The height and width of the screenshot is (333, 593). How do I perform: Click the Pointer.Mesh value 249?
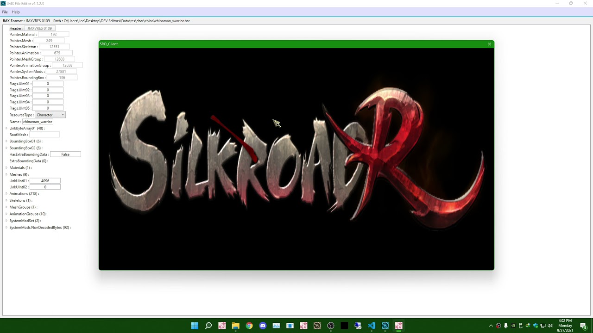49,41
